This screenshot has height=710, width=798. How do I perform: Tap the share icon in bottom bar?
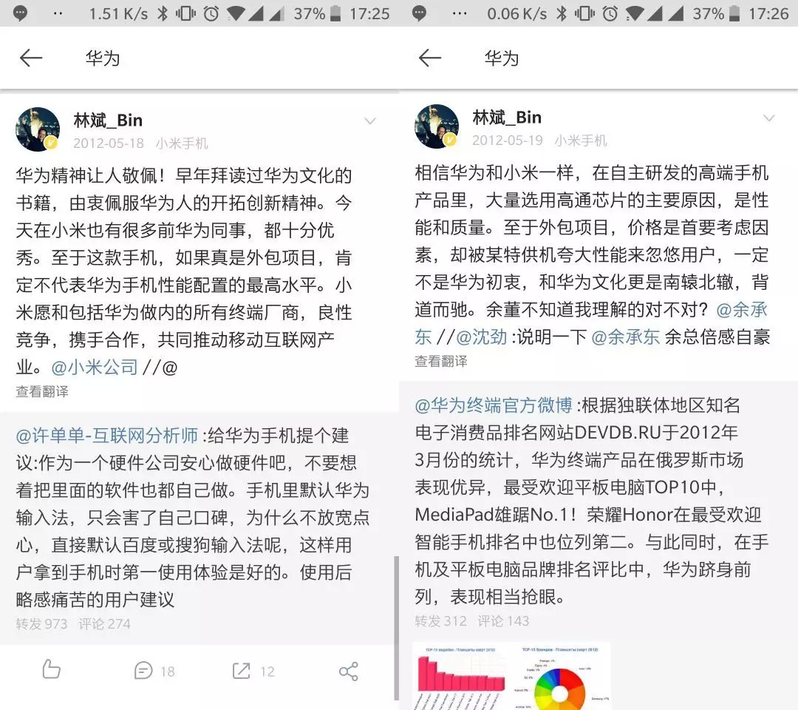(349, 672)
